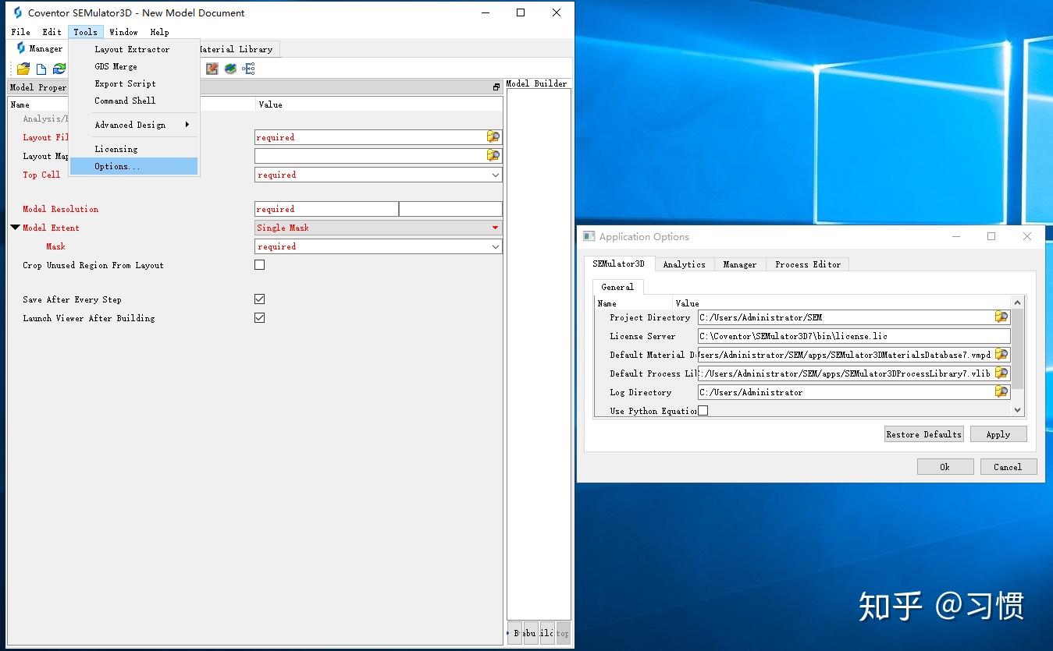Screen dimensions: 1053x651
Task: Click the Restore Defaults button
Action: click(x=923, y=433)
